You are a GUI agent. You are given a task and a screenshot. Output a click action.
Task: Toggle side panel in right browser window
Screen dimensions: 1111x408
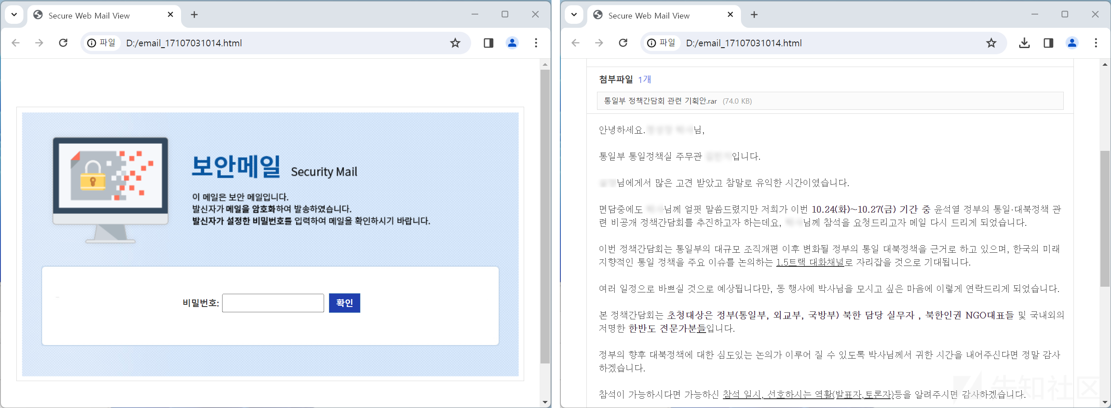(1048, 43)
